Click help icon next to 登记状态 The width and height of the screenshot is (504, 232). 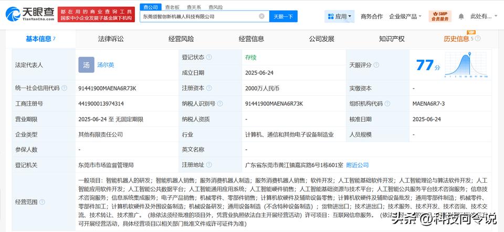tap(209, 58)
